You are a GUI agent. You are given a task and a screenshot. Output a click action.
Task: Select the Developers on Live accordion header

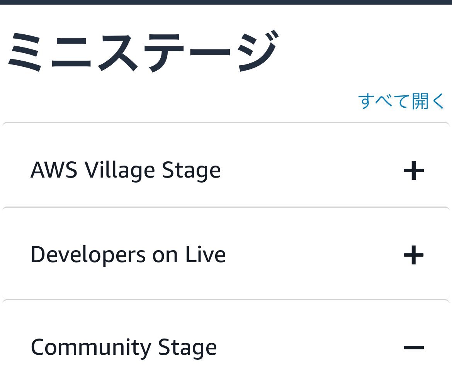tap(226, 255)
